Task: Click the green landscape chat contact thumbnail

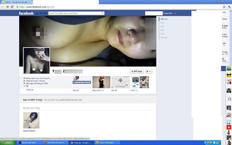Action: point(229,68)
